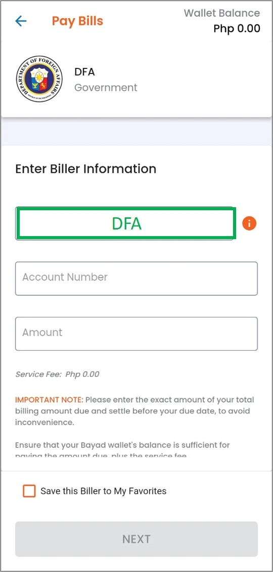Click the orange IMPORTANT NOTE label

pos(49,399)
